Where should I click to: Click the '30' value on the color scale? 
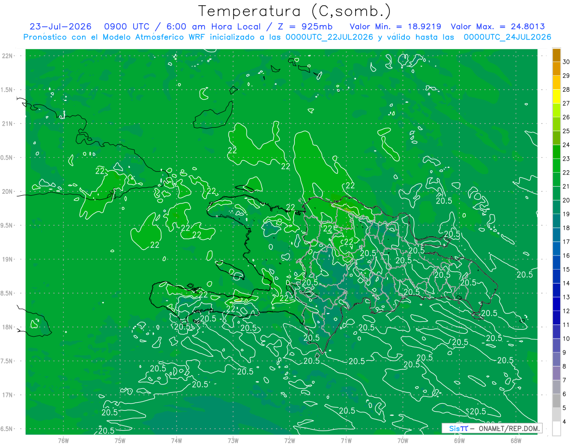point(566,62)
